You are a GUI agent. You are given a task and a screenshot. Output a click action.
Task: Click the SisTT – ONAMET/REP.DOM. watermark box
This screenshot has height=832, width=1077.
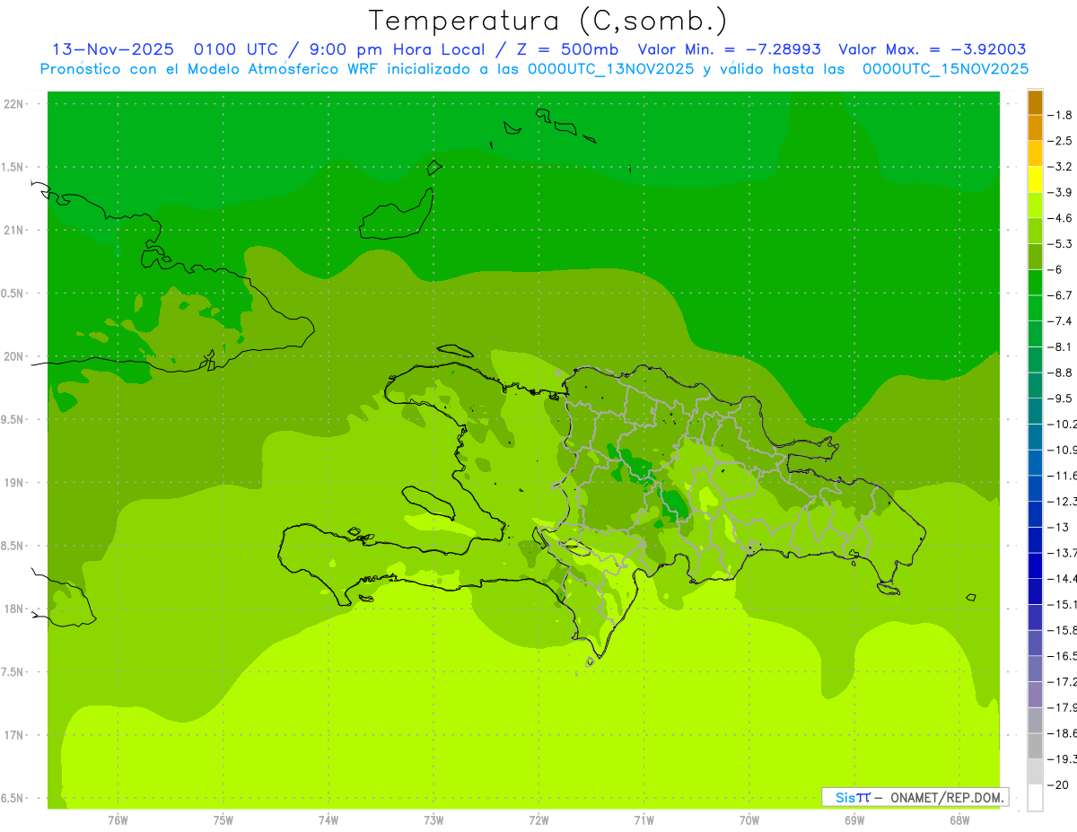click(915, 797)
